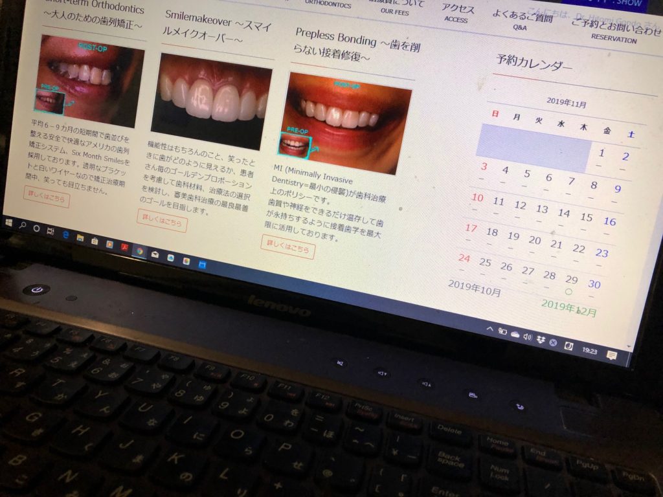Open the よくあるご質問 Q&A menu item

click(x=522, y=21)
